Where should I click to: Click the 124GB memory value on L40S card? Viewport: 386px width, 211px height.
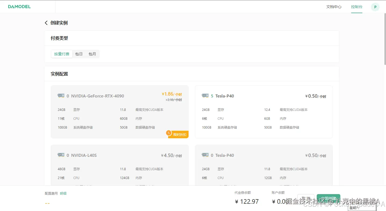coord(125,178)
